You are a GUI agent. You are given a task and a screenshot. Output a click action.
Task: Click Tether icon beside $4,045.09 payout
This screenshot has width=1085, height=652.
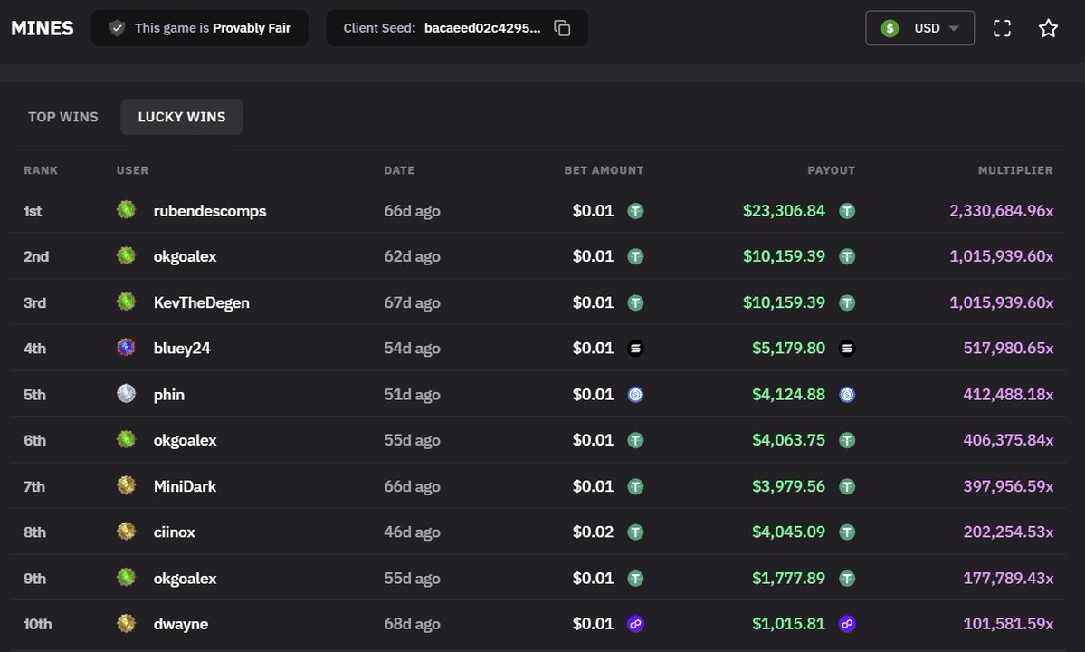tap(847, 532)
